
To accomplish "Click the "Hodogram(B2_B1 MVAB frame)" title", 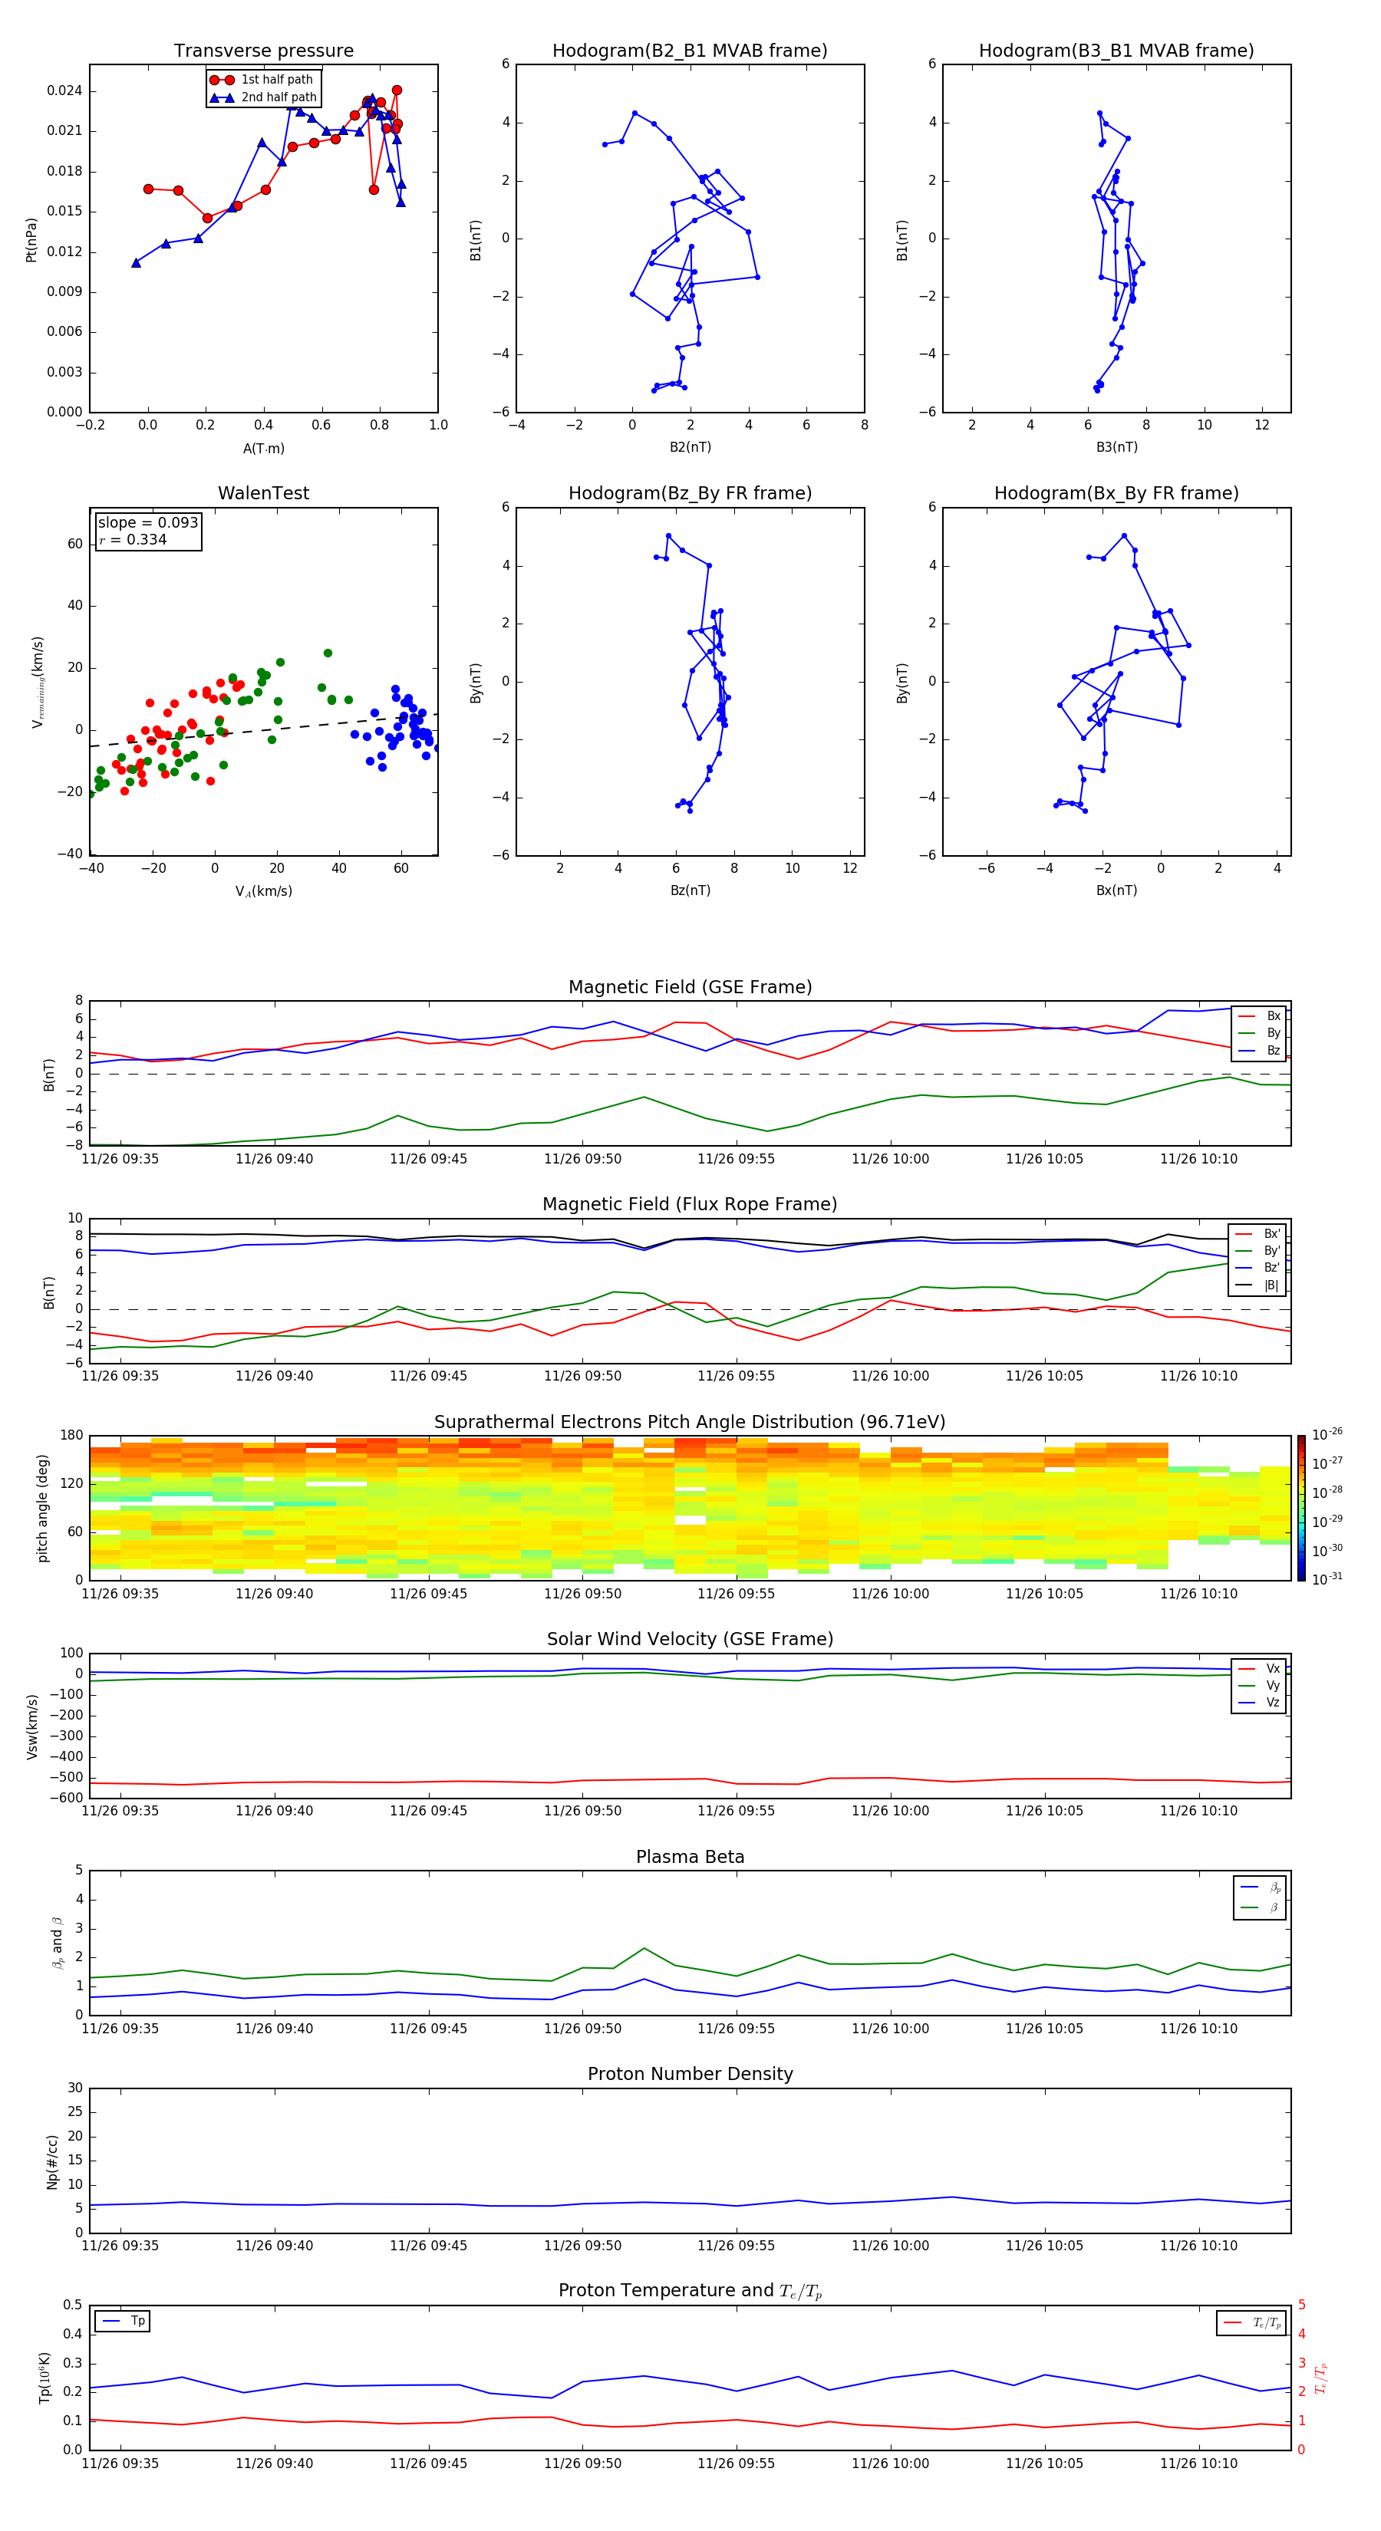I will click(x=690, y=51).
